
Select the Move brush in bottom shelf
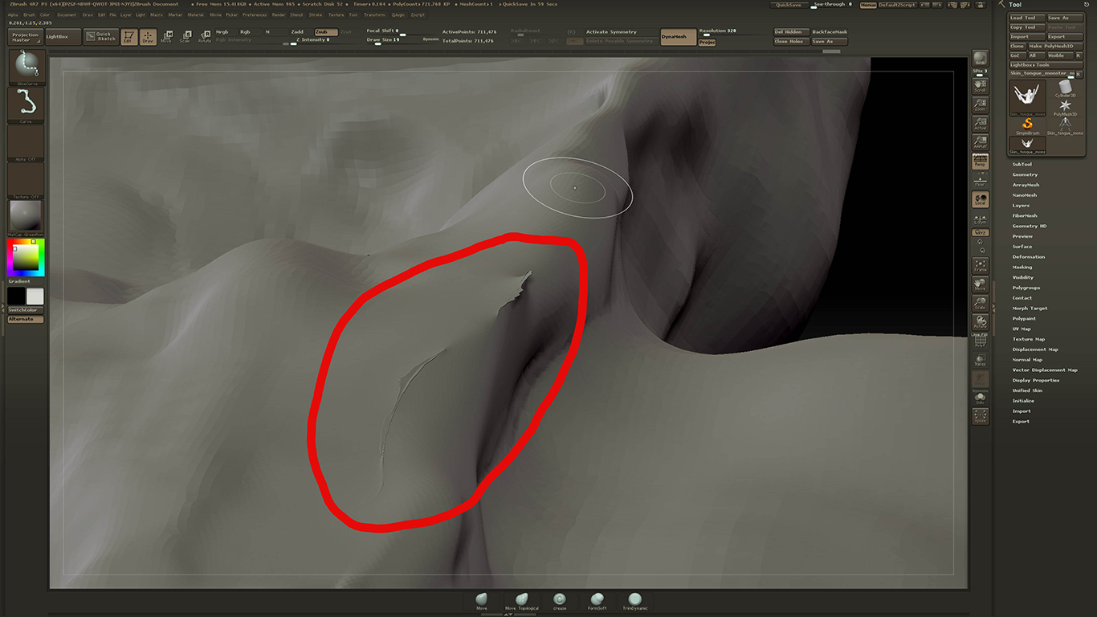[482, 600]
